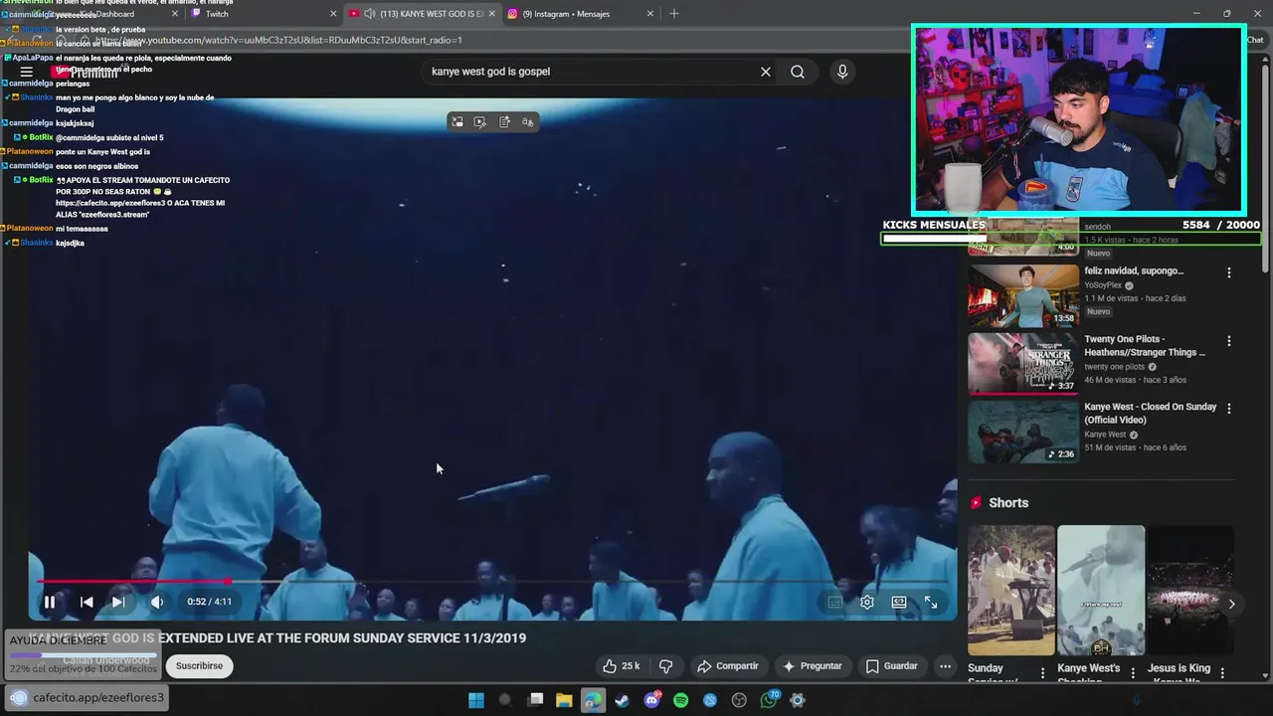
Task: Dislike the video
Action: click(666, 666)
